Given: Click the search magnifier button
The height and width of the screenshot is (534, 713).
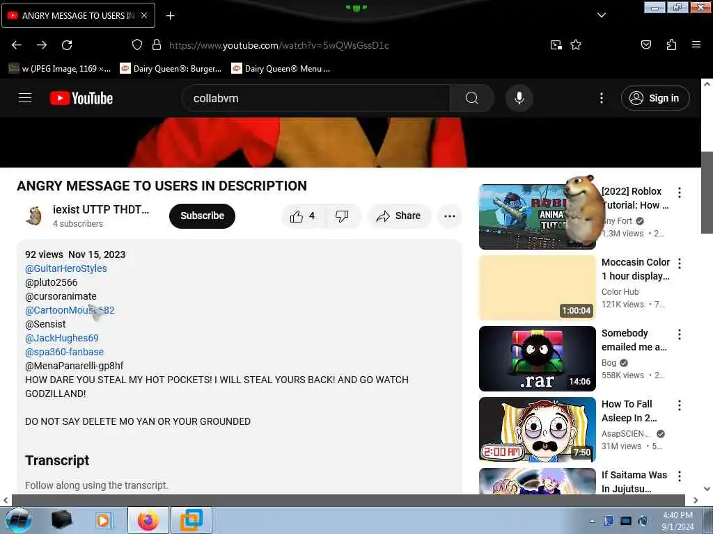Looking at the screenshot, I should [471, 98].
